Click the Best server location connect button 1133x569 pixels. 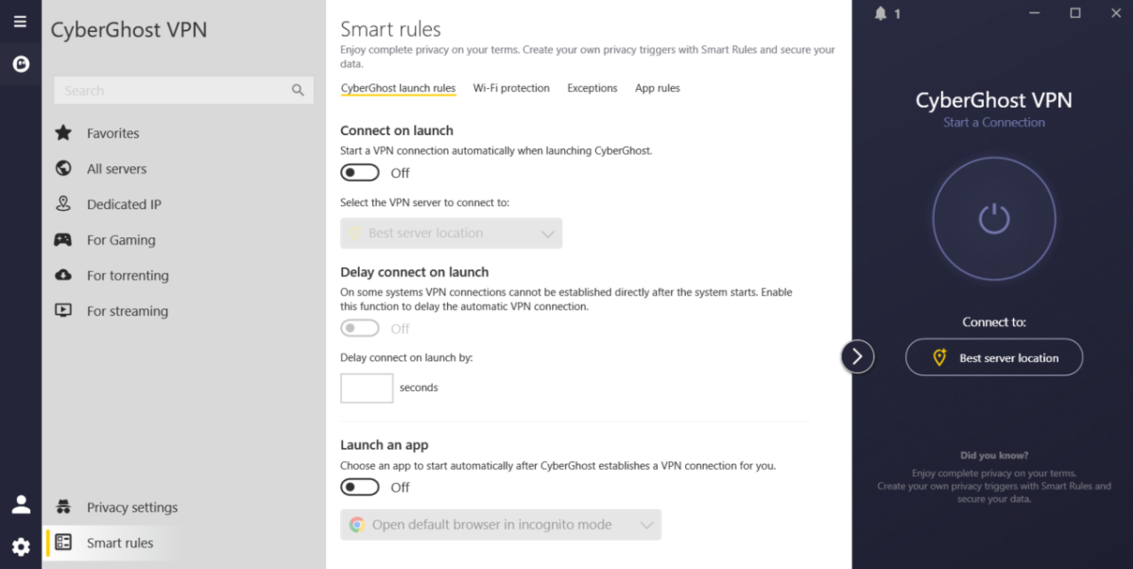[x=993, y=358]
